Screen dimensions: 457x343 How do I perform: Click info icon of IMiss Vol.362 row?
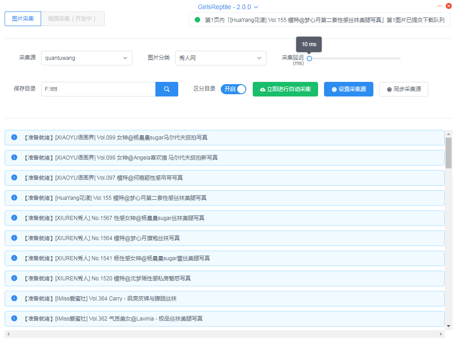[14, 318]
